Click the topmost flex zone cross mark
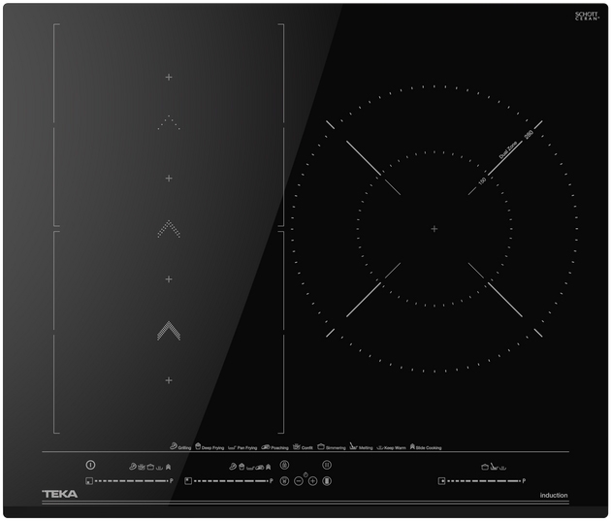 click(x=169, y=78)
